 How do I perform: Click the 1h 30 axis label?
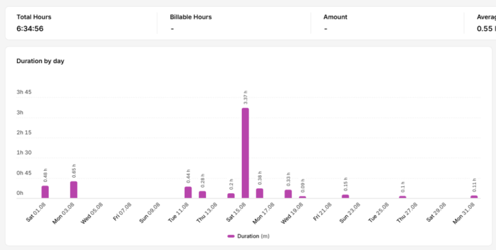[x=24, y=153]
